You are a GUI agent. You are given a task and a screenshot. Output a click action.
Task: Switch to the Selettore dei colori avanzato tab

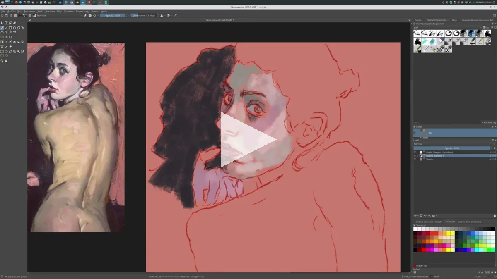[x=428, y=222]
